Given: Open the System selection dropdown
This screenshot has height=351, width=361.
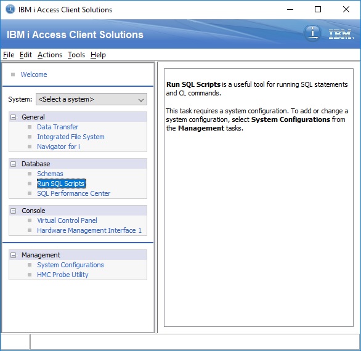Looking at the screenshot, I should [x=91, y=99].
